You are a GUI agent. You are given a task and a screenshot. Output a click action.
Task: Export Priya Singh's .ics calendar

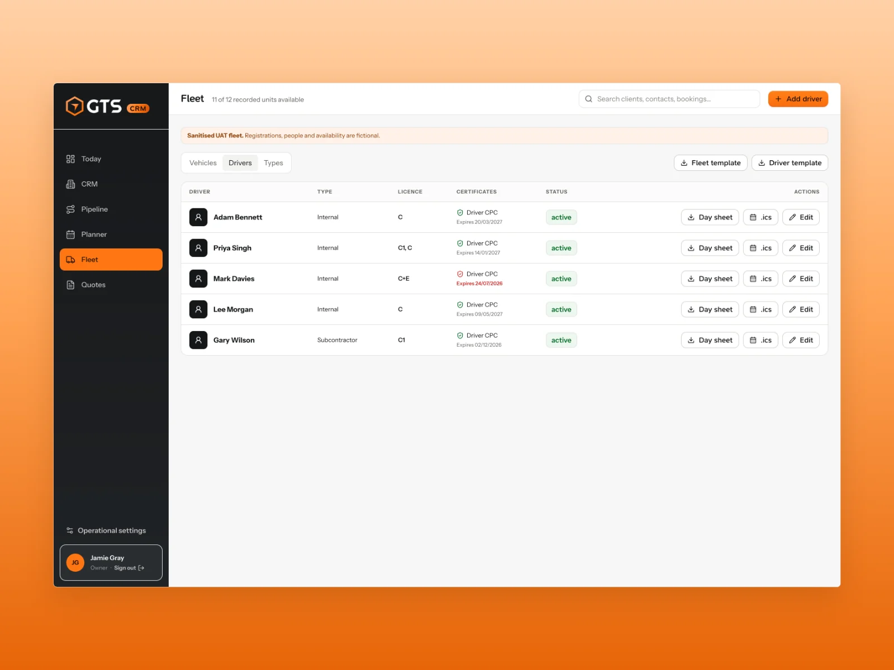[x=760, y=248]
